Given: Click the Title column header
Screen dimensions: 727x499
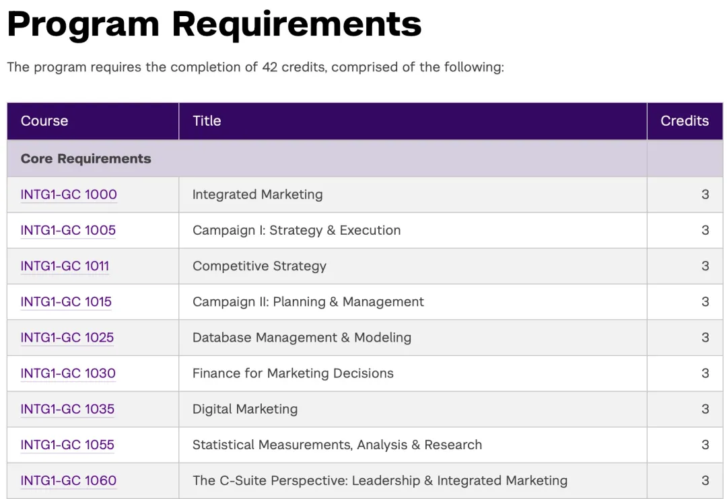Looking at the screenshot, I should [207, 121].
